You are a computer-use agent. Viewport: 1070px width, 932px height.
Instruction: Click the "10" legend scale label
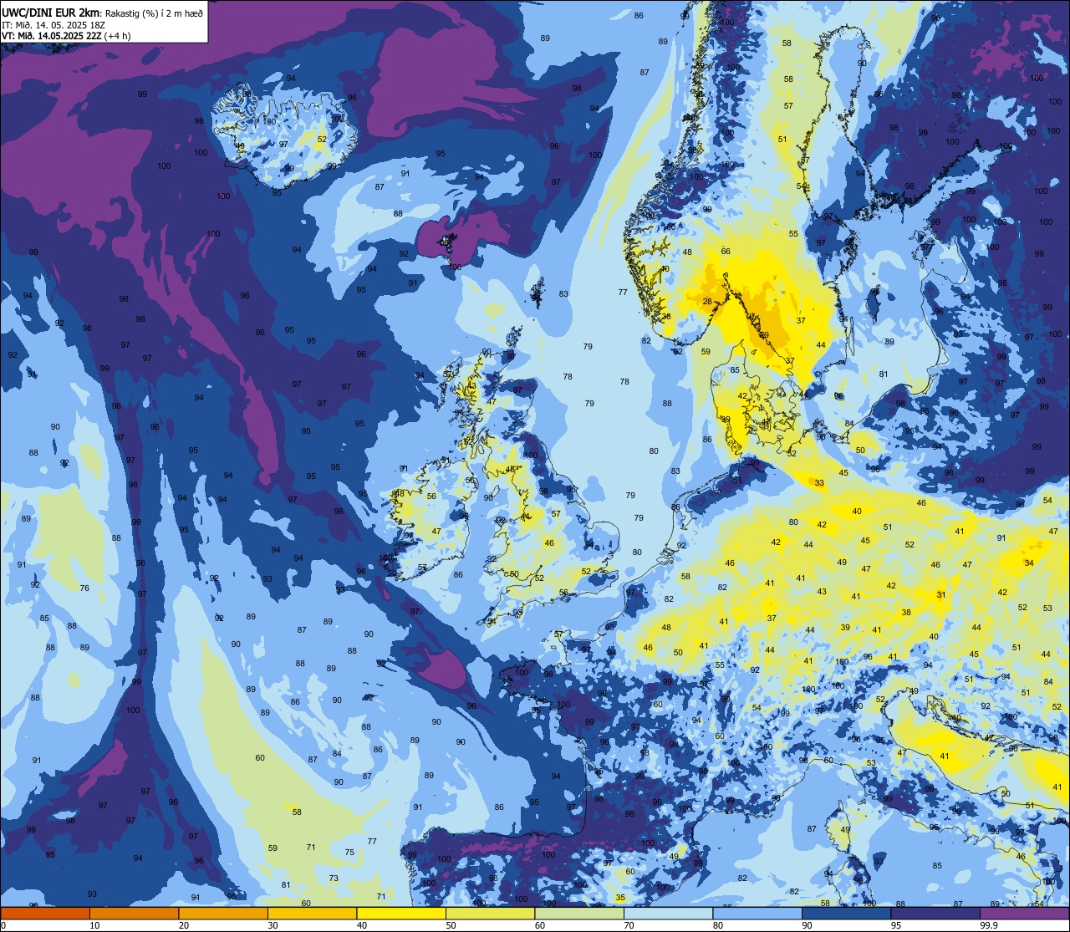pos(94,925)
